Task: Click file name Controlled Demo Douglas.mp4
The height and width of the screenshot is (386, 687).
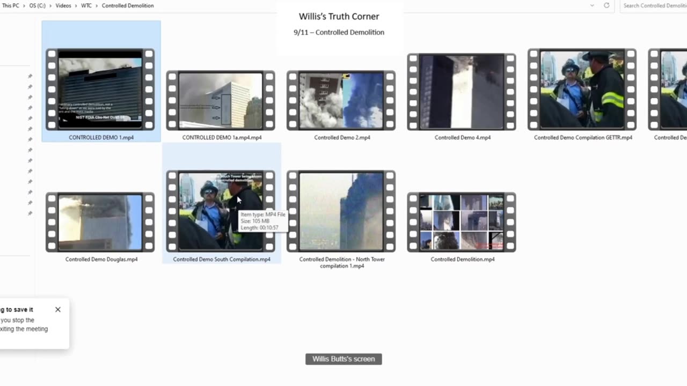Action: coord(101,259)
